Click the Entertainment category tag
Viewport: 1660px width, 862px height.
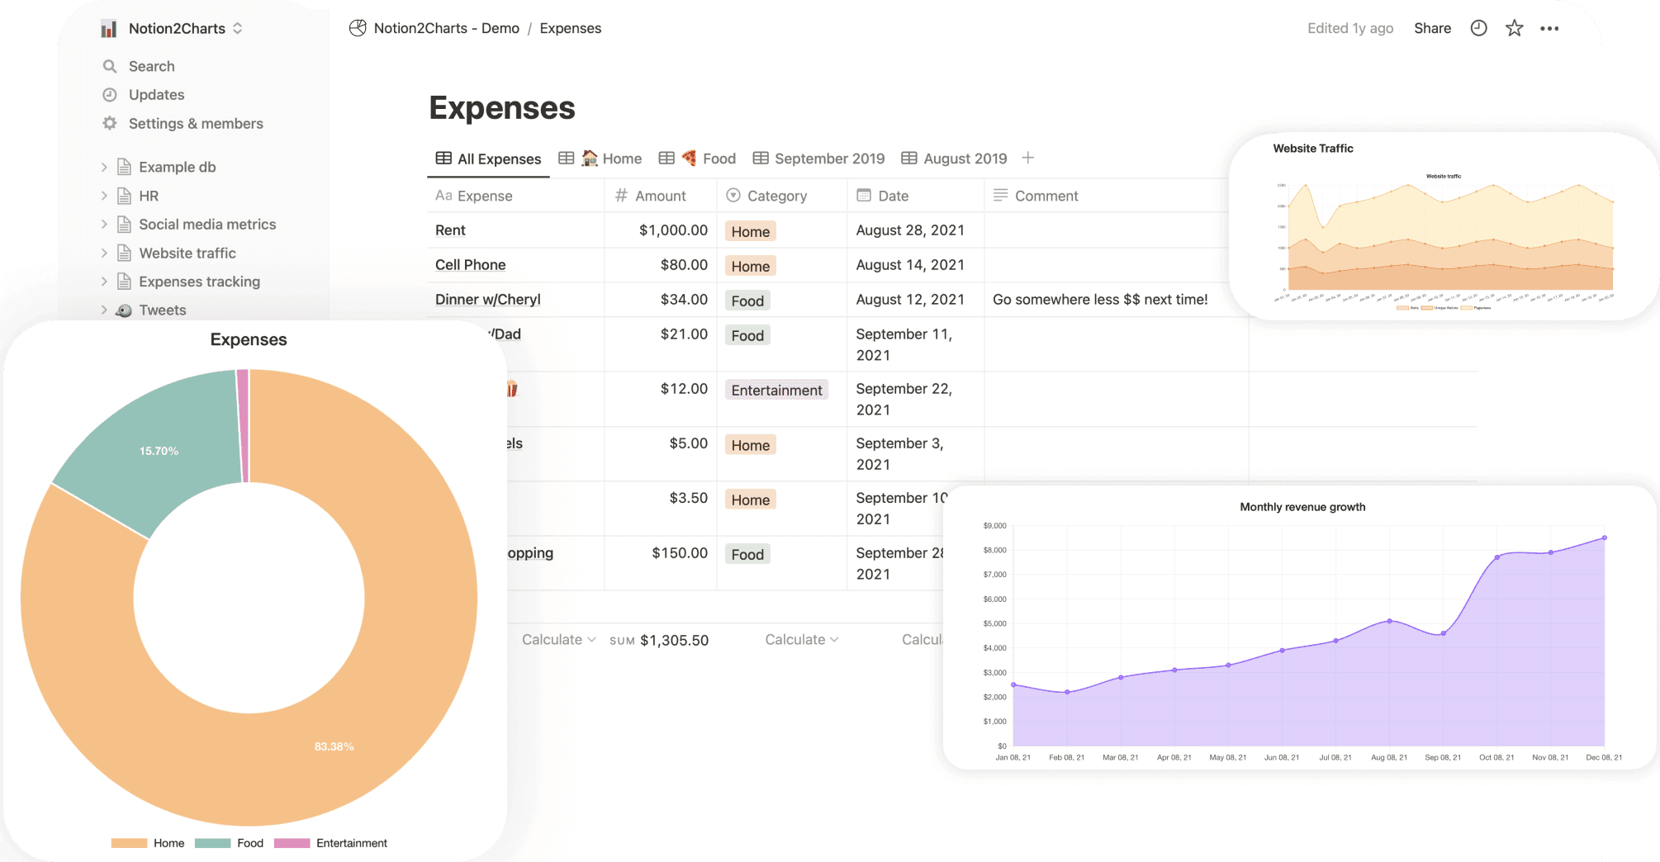(776, 391)
